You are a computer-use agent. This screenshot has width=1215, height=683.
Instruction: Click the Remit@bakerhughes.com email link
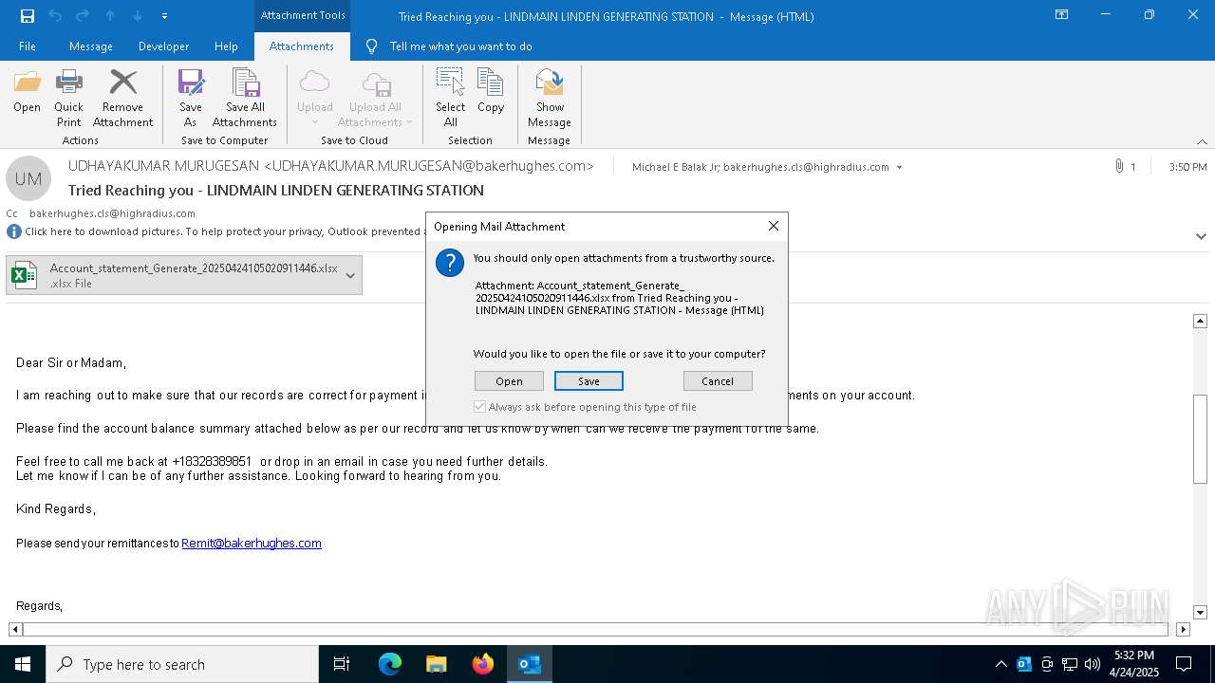tap(252, 544)
